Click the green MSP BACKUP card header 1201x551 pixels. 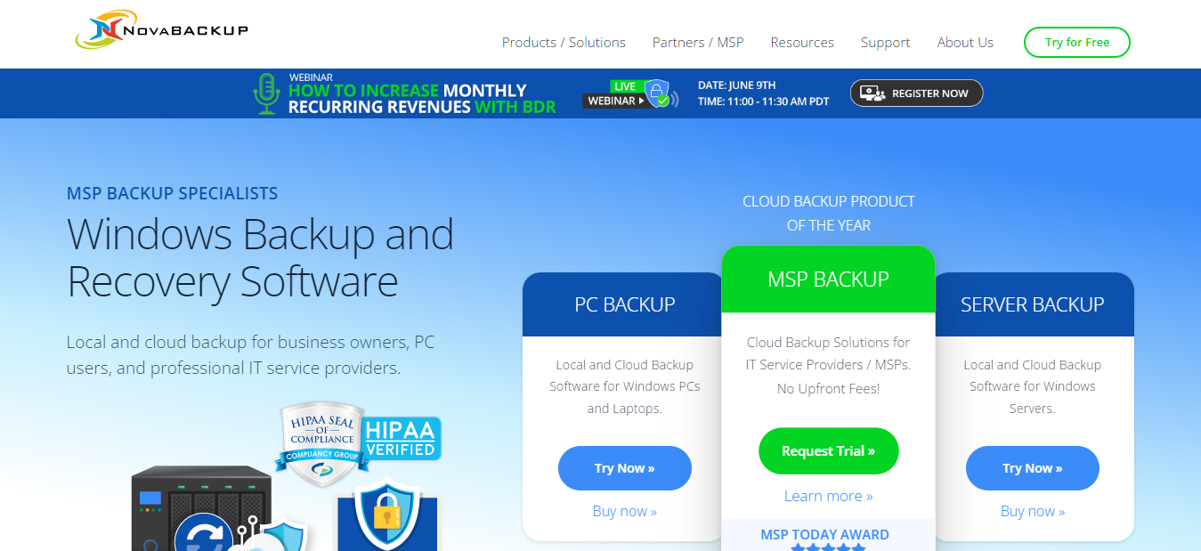point(828,279)
